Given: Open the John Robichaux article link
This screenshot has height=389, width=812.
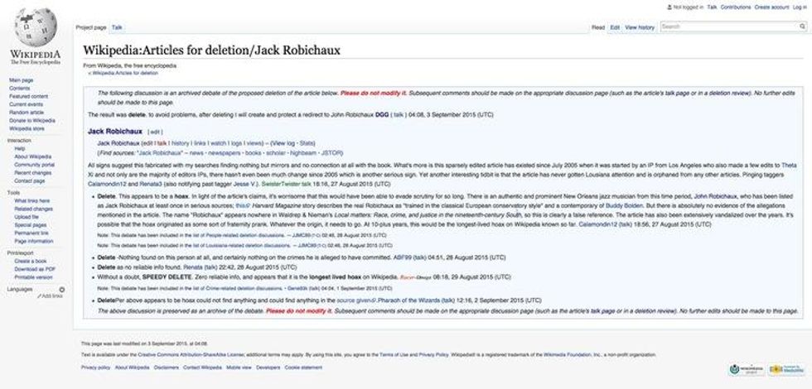Looking at the screenshot, I should (714, 197).
